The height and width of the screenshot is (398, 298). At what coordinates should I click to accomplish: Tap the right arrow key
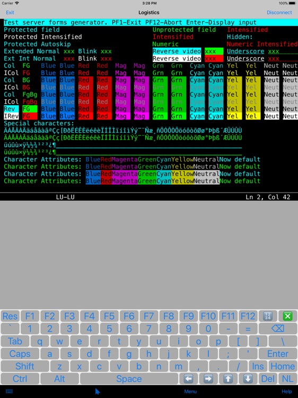208,379
